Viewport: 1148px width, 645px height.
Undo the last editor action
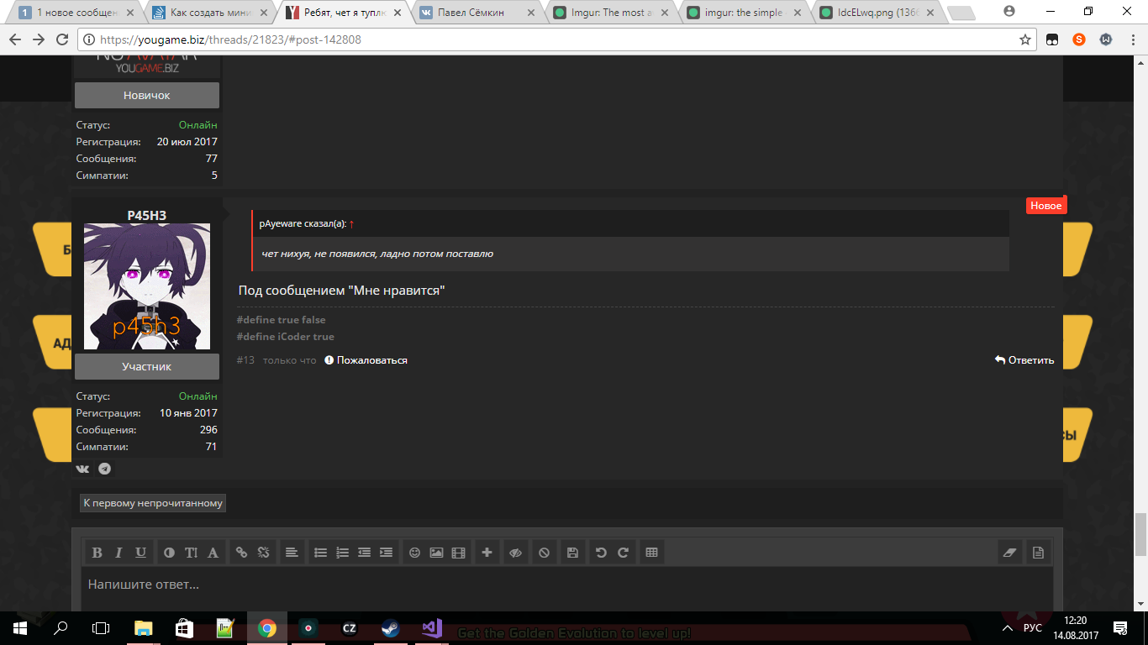[601, 553]
